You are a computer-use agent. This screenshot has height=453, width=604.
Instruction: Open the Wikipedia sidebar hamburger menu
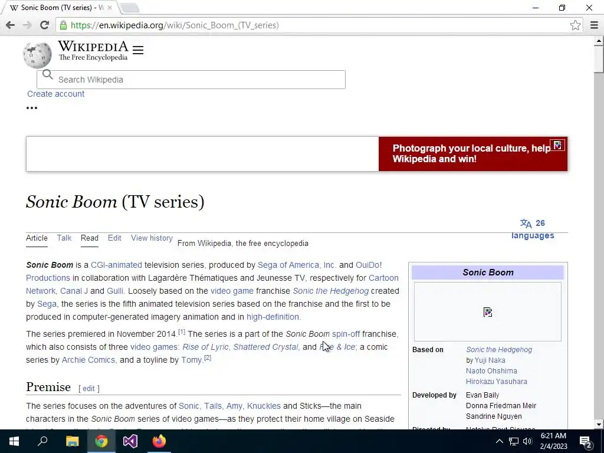pyautogui.click(x=138, y=50)
